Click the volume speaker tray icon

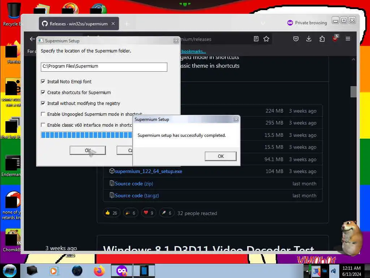tap(334, 271)
